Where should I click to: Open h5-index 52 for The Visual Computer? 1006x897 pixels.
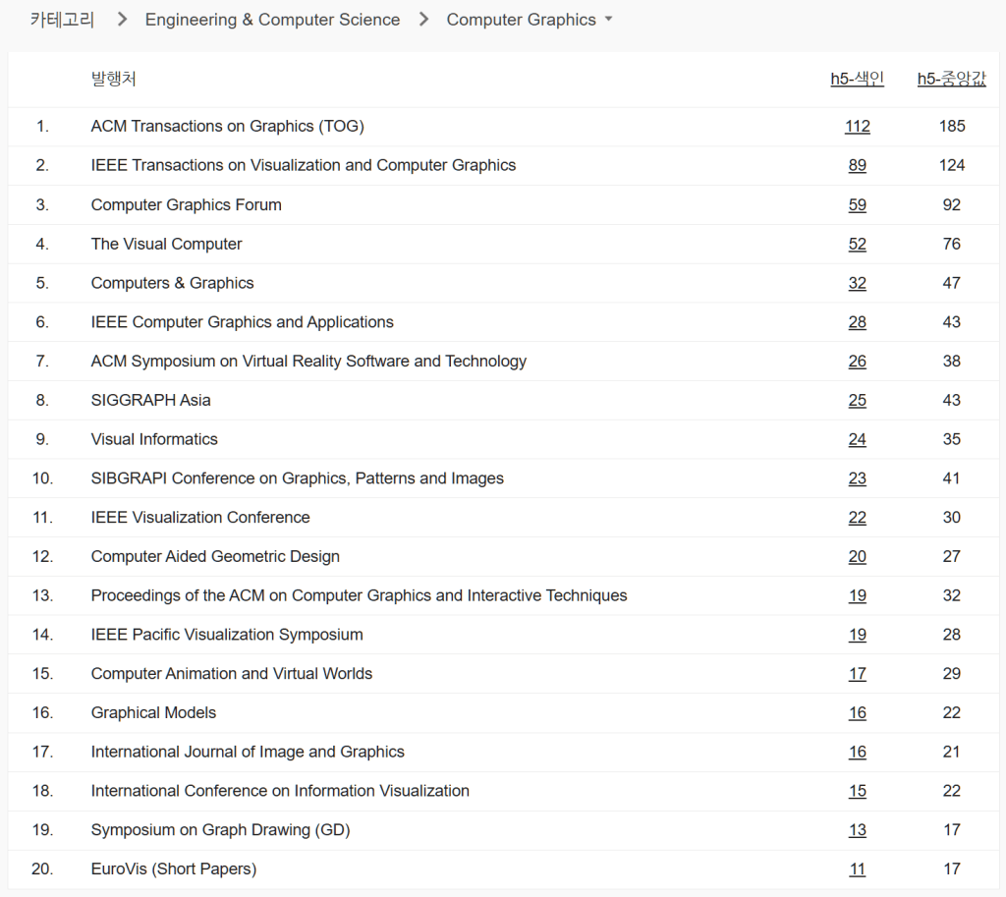[857, 244]
